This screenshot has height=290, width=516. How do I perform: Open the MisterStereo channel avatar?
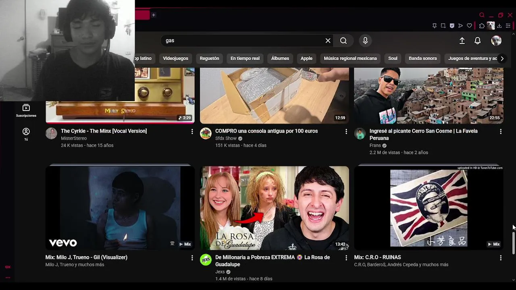click(x=51, y=133)
